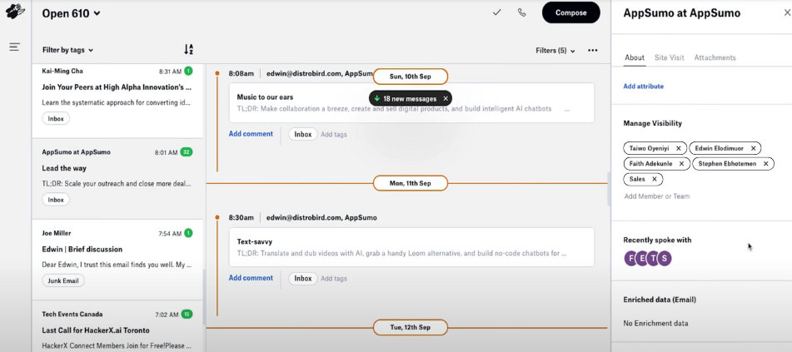Click the Manage Visibility heading

click(x=653, y=123)
